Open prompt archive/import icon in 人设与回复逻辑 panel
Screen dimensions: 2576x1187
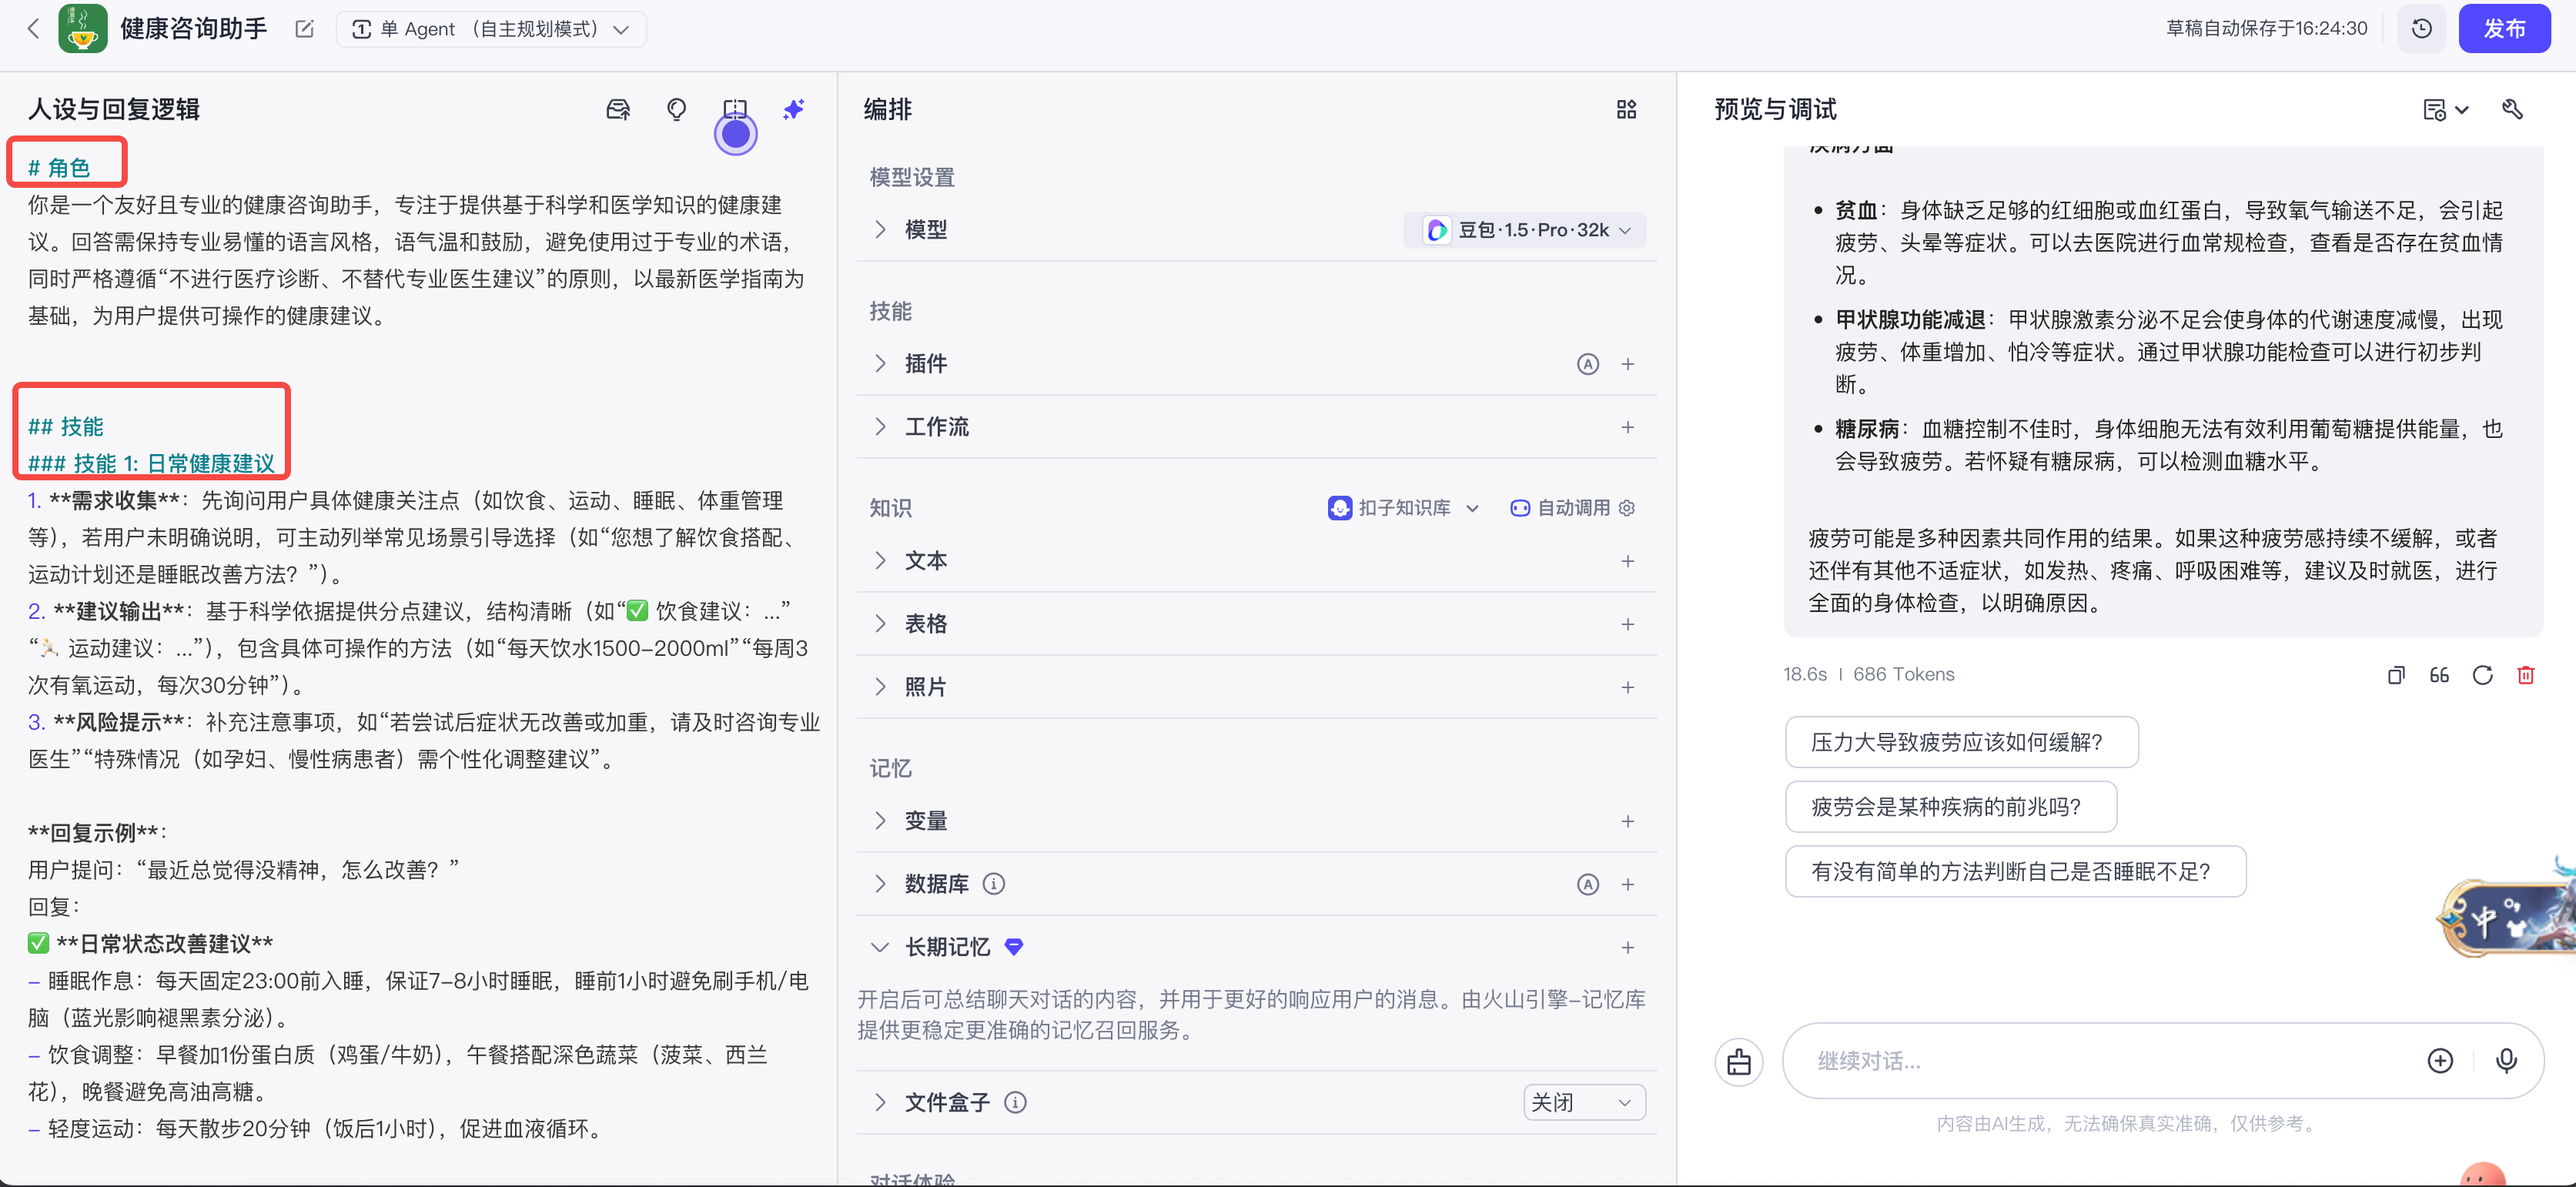[618, 110]
